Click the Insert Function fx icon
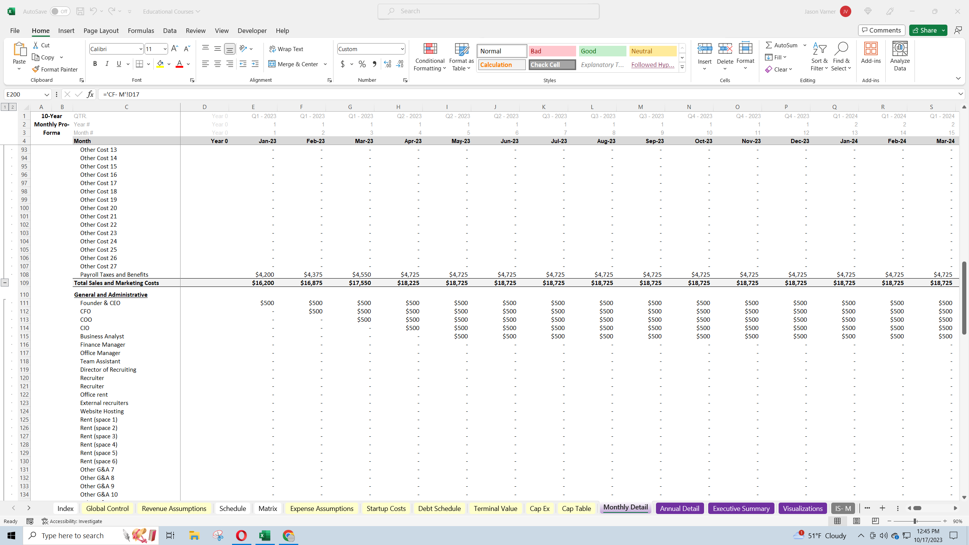 tap(90, 94)
